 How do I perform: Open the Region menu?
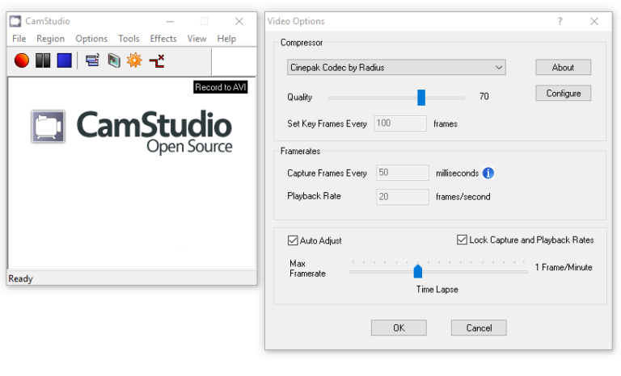click(50, 39)
